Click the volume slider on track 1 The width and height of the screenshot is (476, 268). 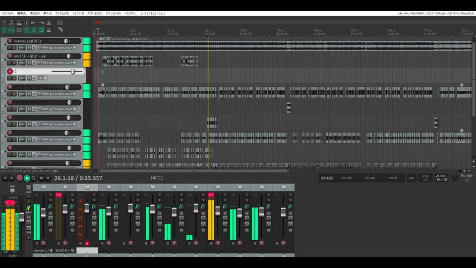(65, 41)
